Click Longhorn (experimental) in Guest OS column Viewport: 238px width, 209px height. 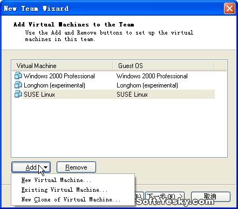pos(147,85)
